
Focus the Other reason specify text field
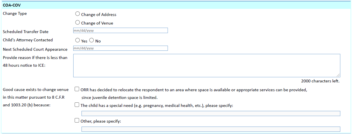pos(211,129)
